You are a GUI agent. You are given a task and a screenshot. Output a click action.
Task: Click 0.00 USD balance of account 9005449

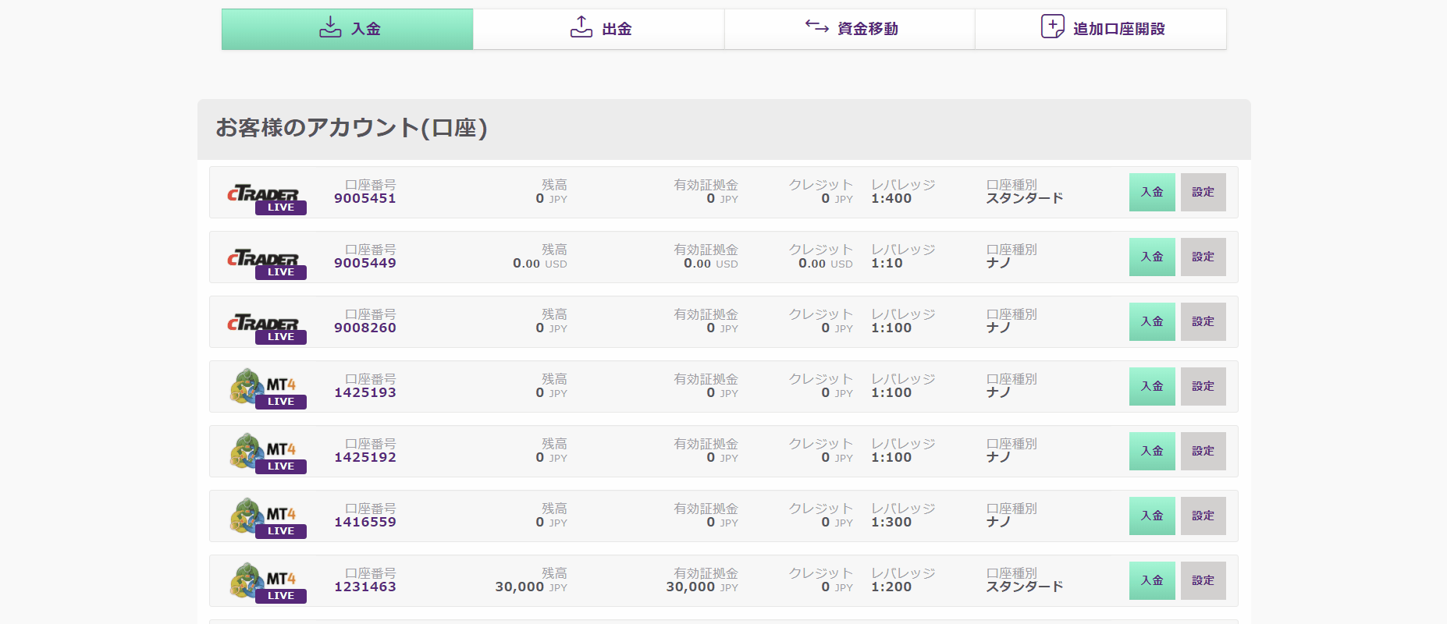click(x=540, y=264)
